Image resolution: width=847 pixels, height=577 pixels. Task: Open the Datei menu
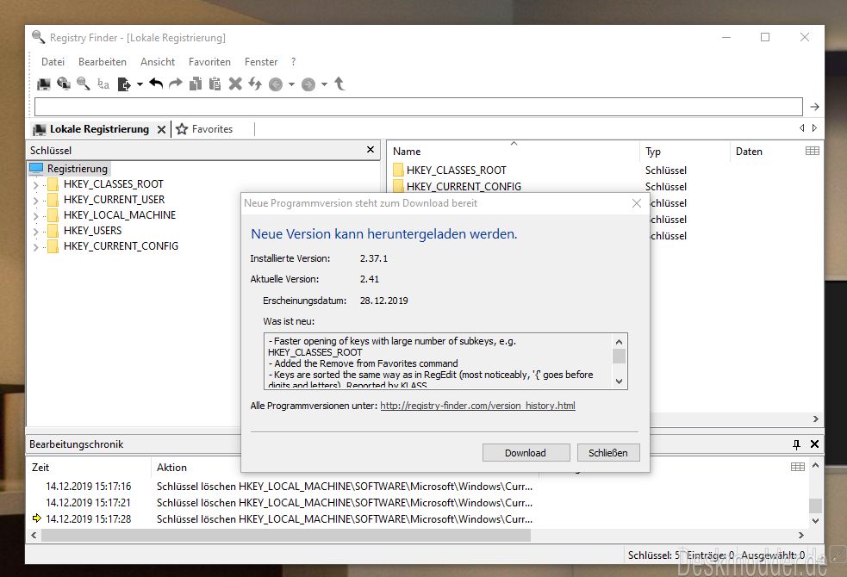53,62
